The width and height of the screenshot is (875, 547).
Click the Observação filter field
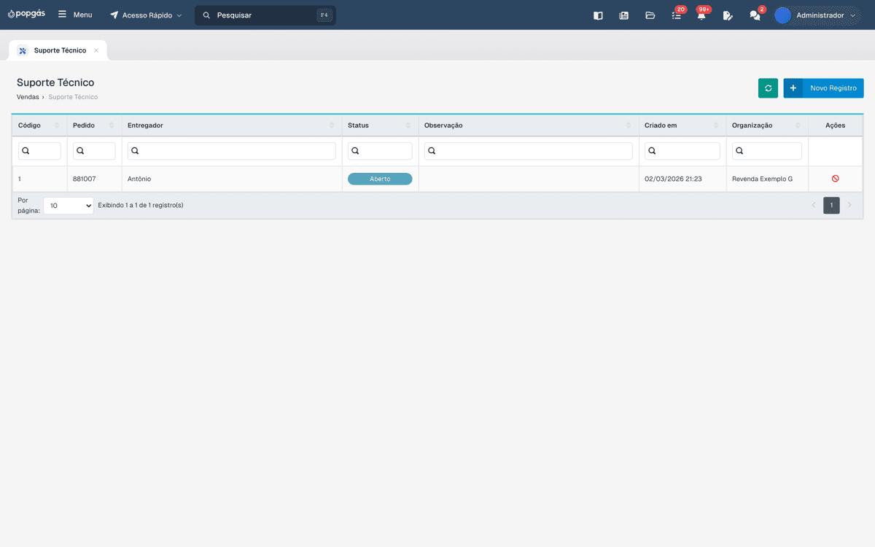point(529,151)
